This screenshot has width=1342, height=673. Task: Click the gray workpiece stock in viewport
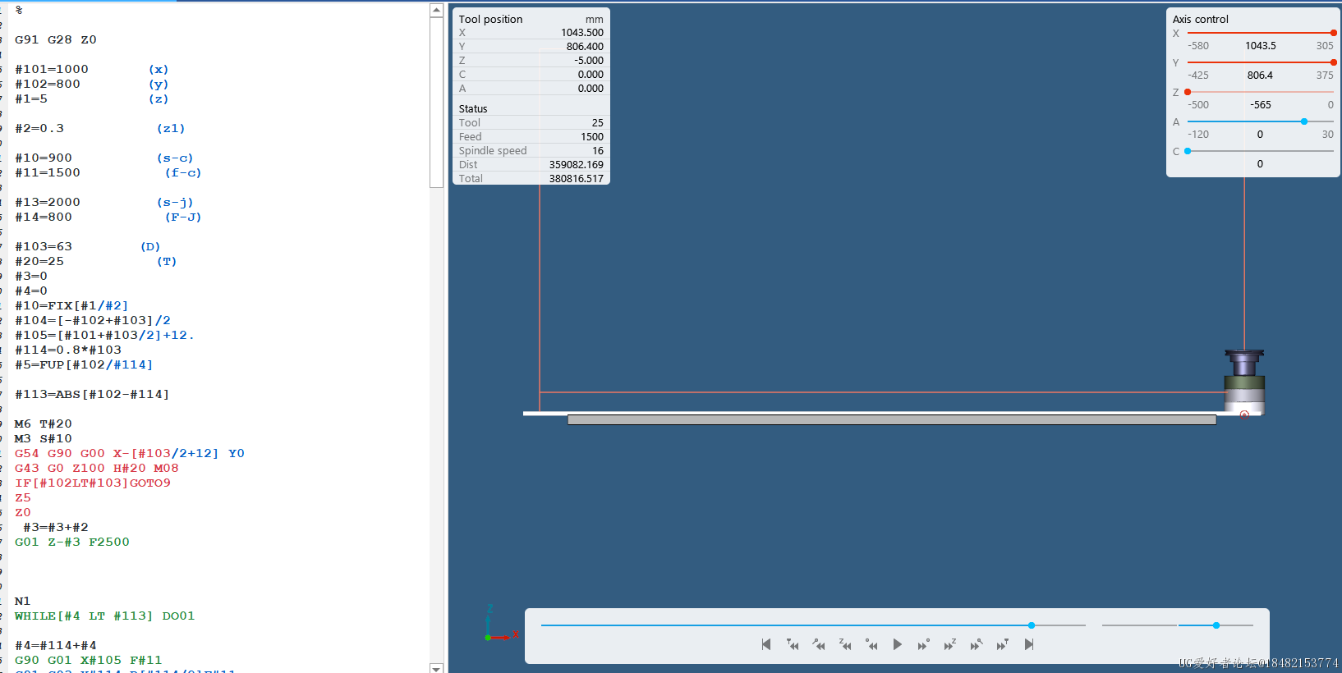click(892, 419)
